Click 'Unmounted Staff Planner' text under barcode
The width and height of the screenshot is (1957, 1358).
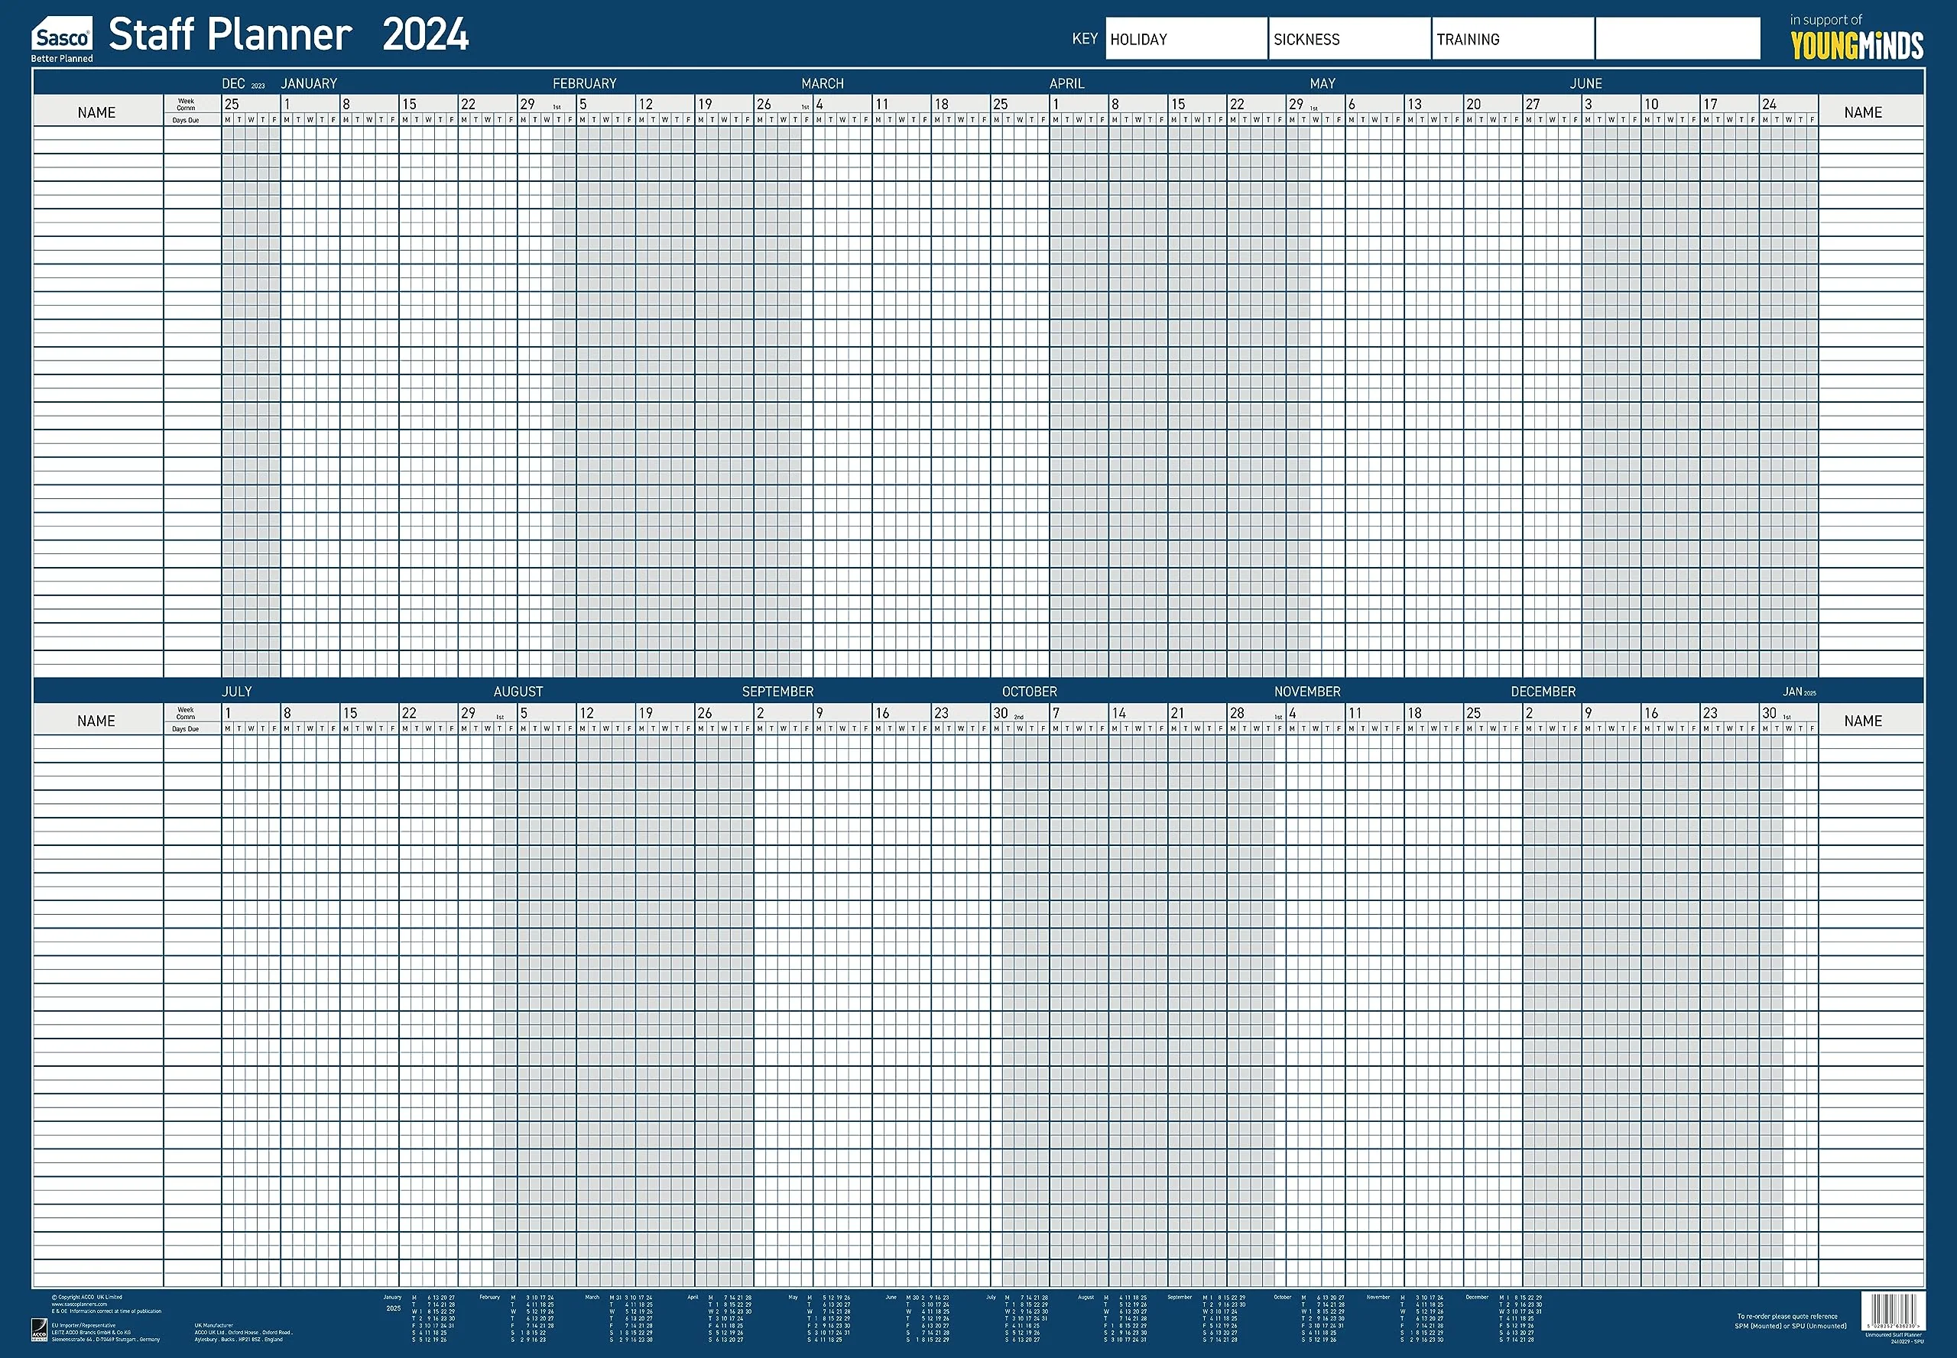coord(1894,1335)
